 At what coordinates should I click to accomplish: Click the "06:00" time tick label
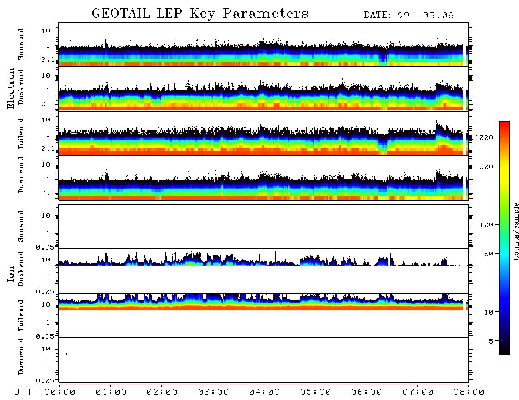coord(367,392)
